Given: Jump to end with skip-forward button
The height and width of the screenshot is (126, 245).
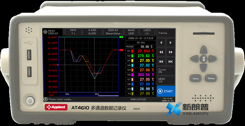Looking at the screenshot, I should click(x=171, y=61).
